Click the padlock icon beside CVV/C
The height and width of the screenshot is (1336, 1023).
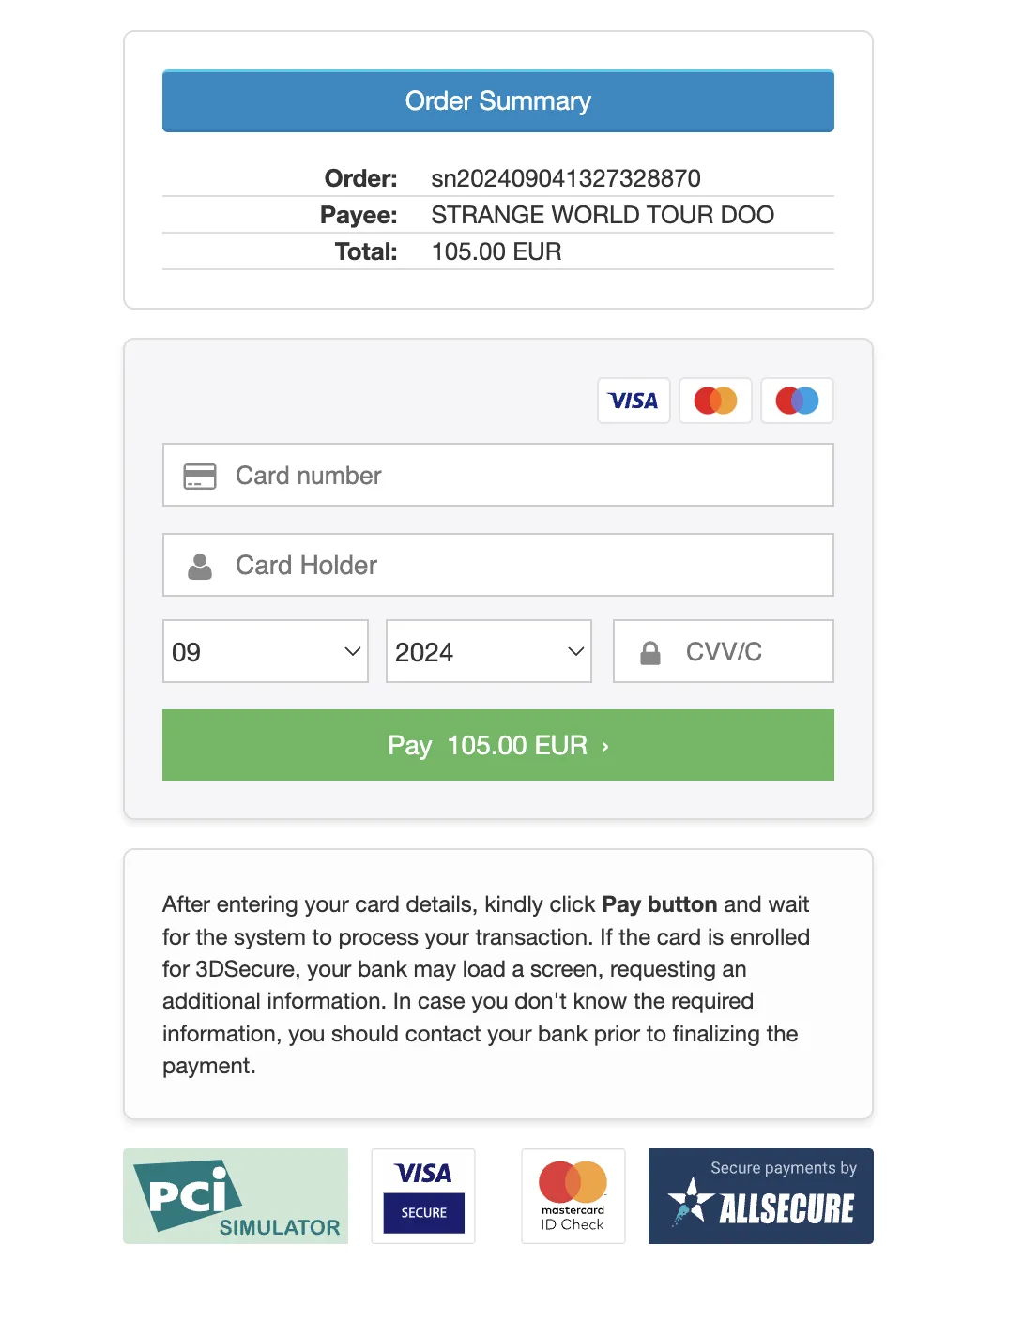tap(650, 653)
